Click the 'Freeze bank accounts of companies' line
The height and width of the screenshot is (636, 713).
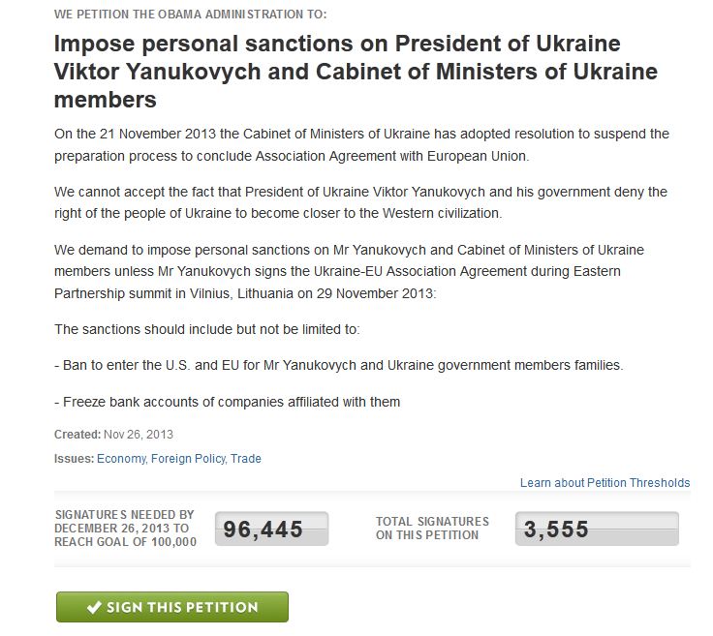coord(227,402)
